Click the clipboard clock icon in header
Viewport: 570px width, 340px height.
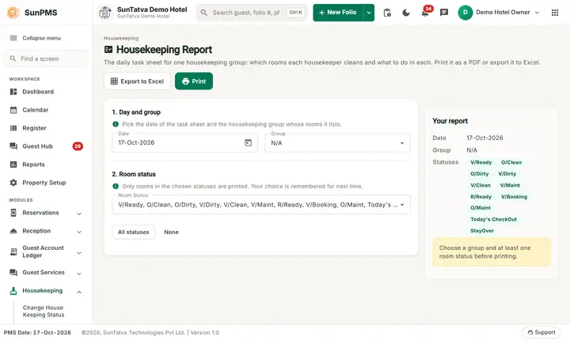click(387, 13)
